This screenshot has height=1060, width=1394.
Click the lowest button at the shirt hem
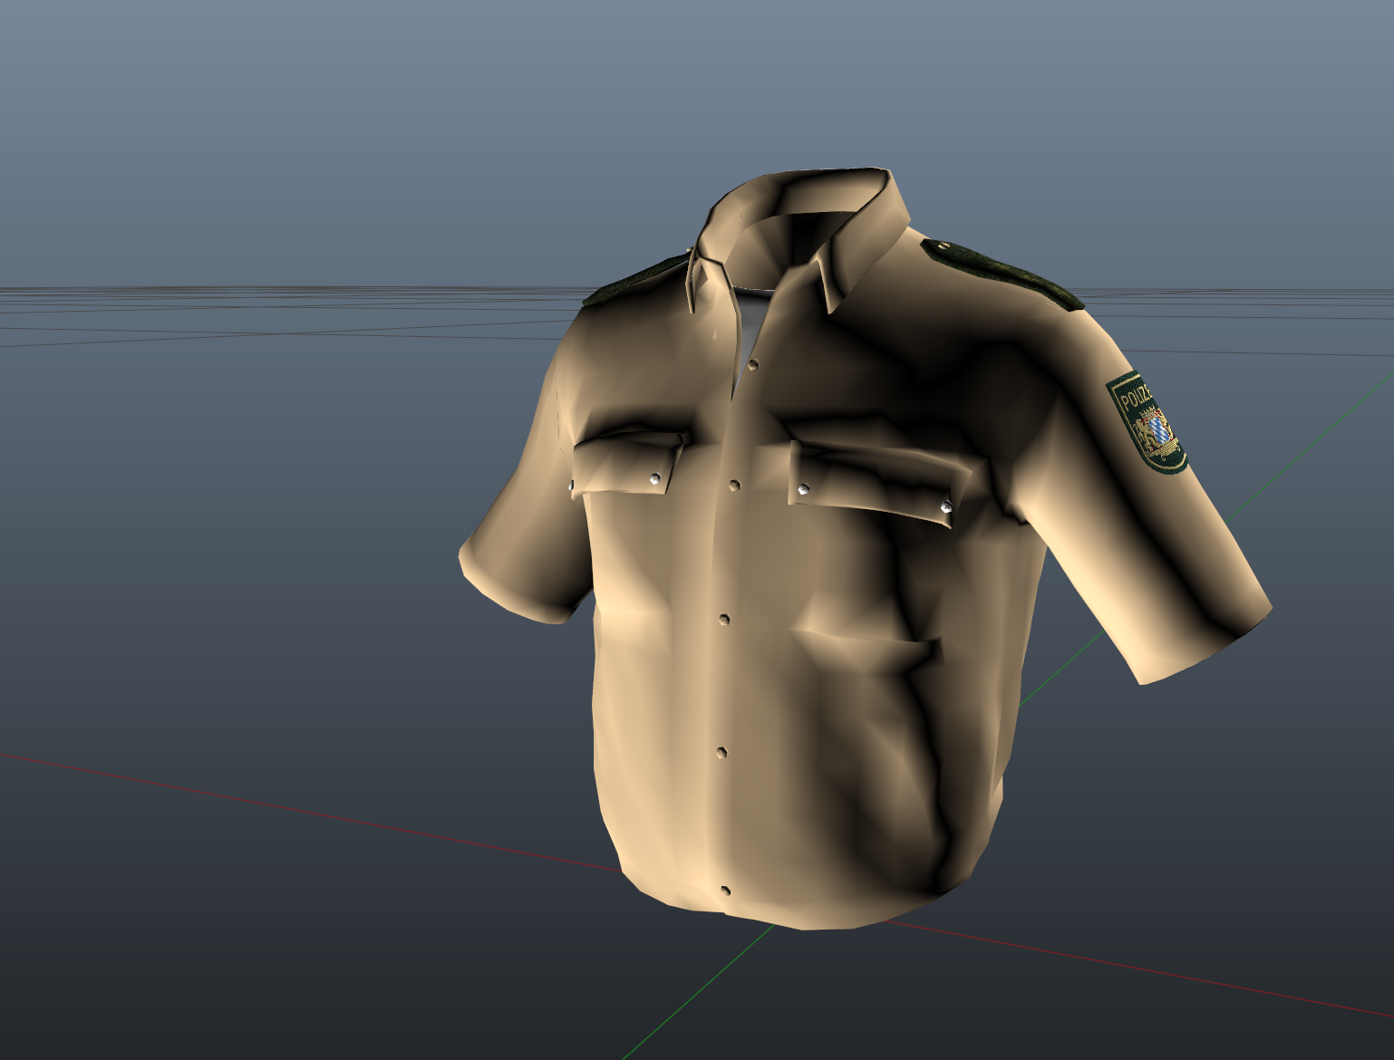pyautogui.click(x=725, y=891)
